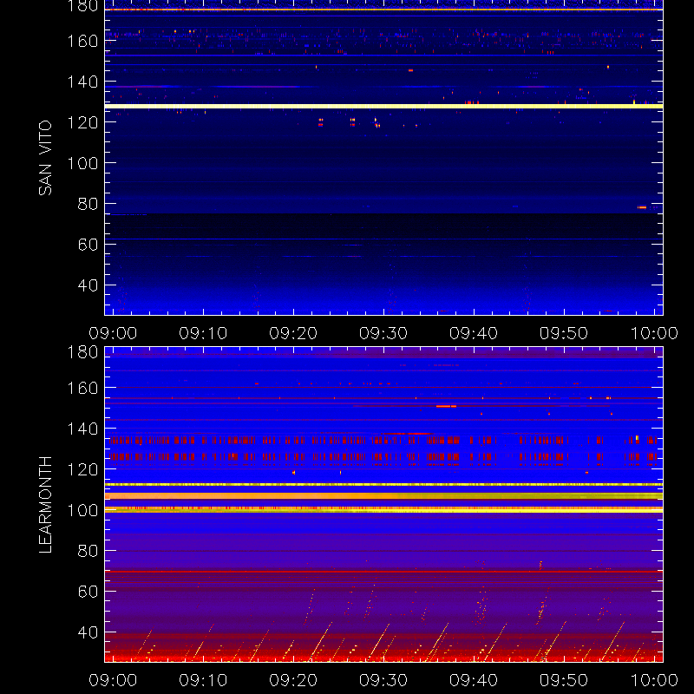Viewport: 694px width, 694px height.
Task: Pick the 180 frequency label on Learmonth plot
Action: (82, 352)
